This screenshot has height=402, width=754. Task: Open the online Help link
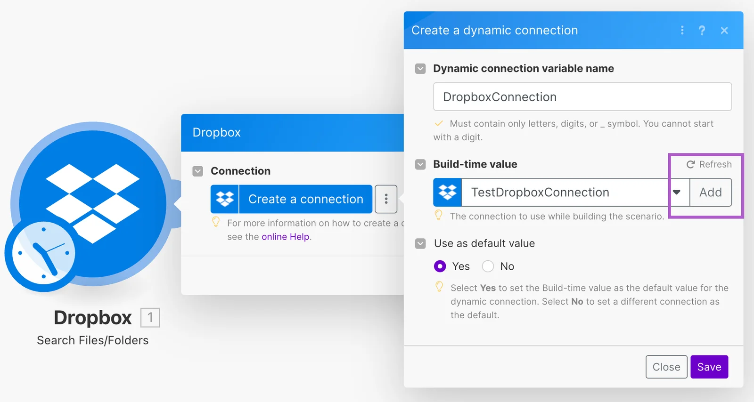click(x=286, y=237)
